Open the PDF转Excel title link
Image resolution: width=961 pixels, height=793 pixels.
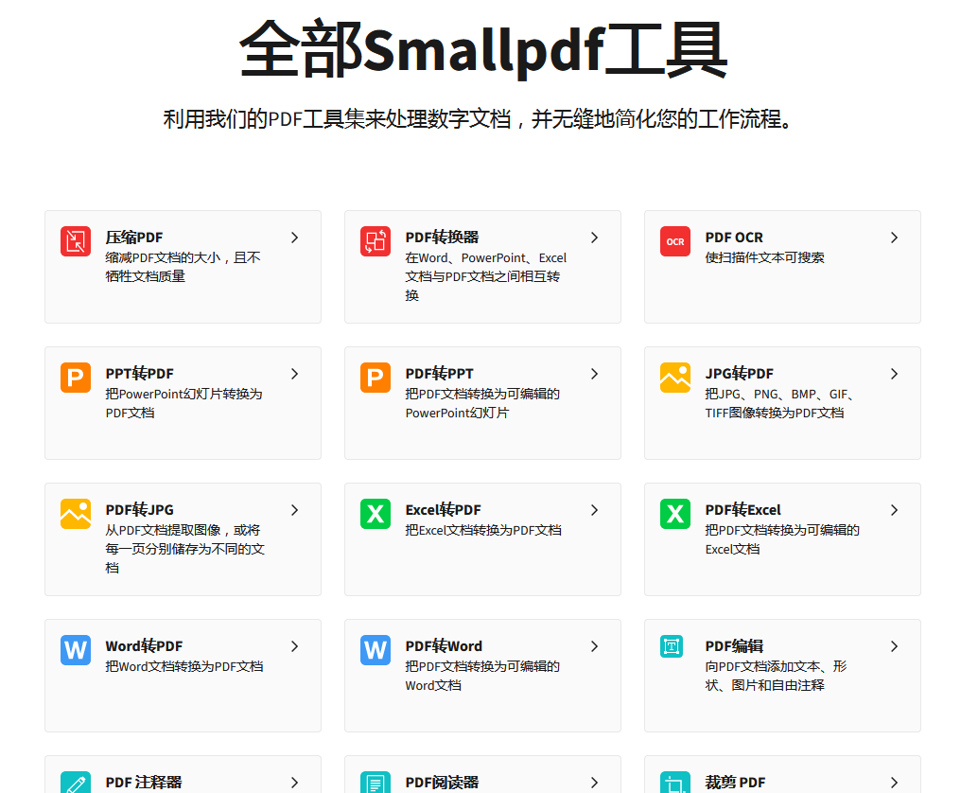[x=743, y=510]
